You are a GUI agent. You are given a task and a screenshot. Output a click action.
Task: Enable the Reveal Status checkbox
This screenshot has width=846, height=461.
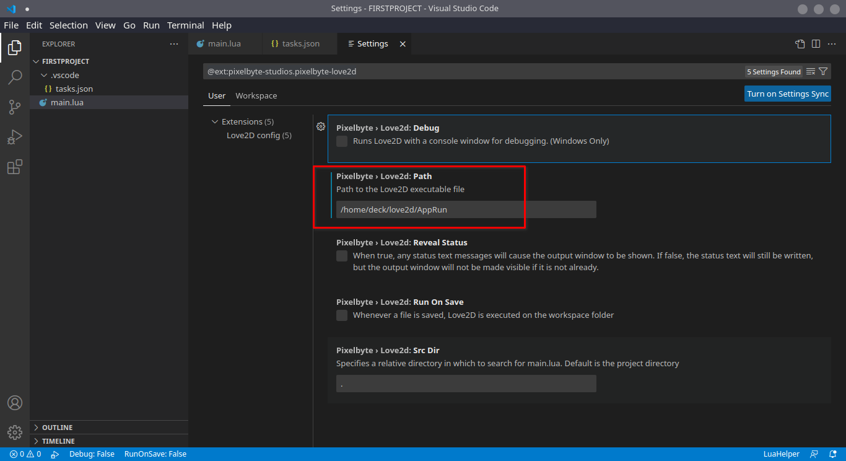342,256
